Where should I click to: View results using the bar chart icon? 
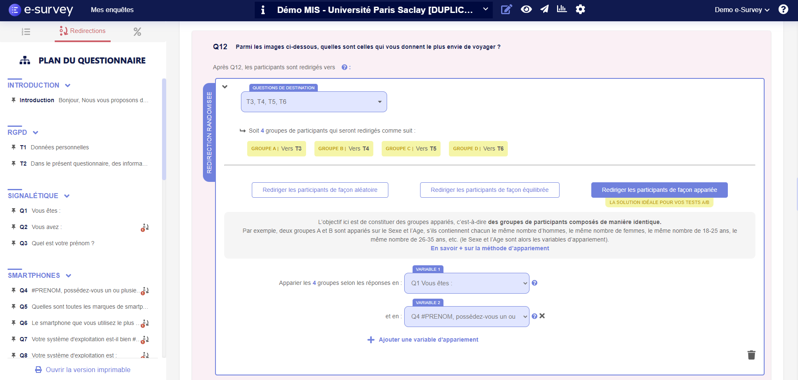562,9
